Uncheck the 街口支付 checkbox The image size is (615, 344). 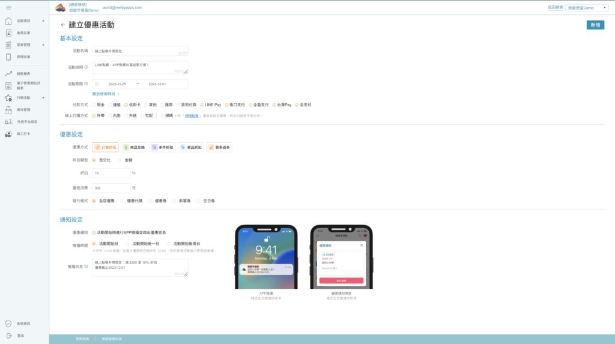click(x=226, y=105)
